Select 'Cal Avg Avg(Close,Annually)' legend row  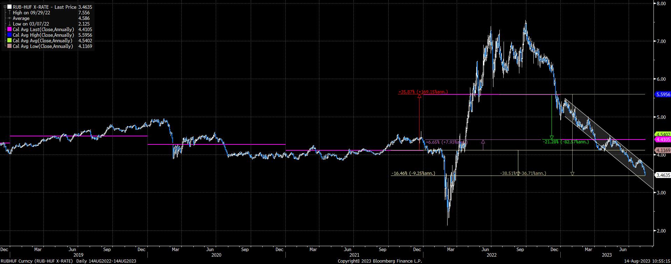point(42,41)
